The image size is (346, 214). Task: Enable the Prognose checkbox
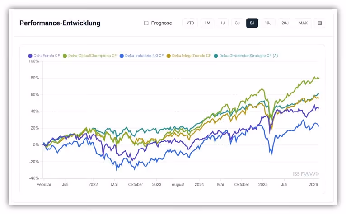coord(146,23)
